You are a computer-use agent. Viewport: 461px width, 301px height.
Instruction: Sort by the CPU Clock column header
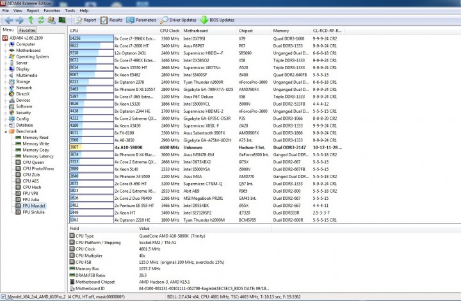tap(169, 31)
